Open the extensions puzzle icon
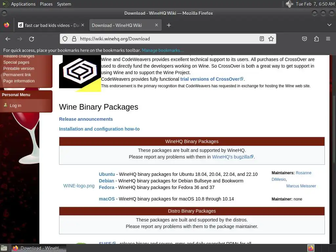This screenshot has width=336, height=252. point(316,39)
